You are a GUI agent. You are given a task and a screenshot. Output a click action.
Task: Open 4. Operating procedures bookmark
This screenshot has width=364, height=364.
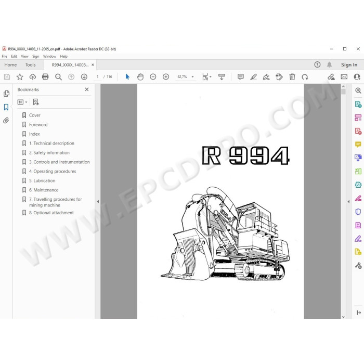point(53,171)
